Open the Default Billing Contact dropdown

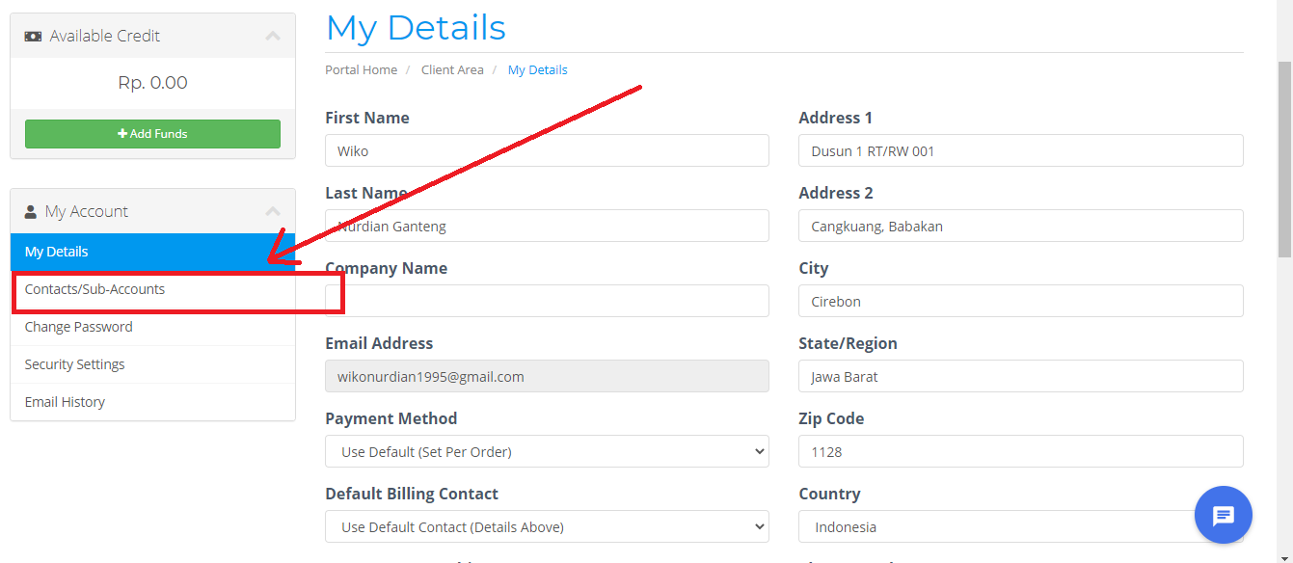click(547, 526)
